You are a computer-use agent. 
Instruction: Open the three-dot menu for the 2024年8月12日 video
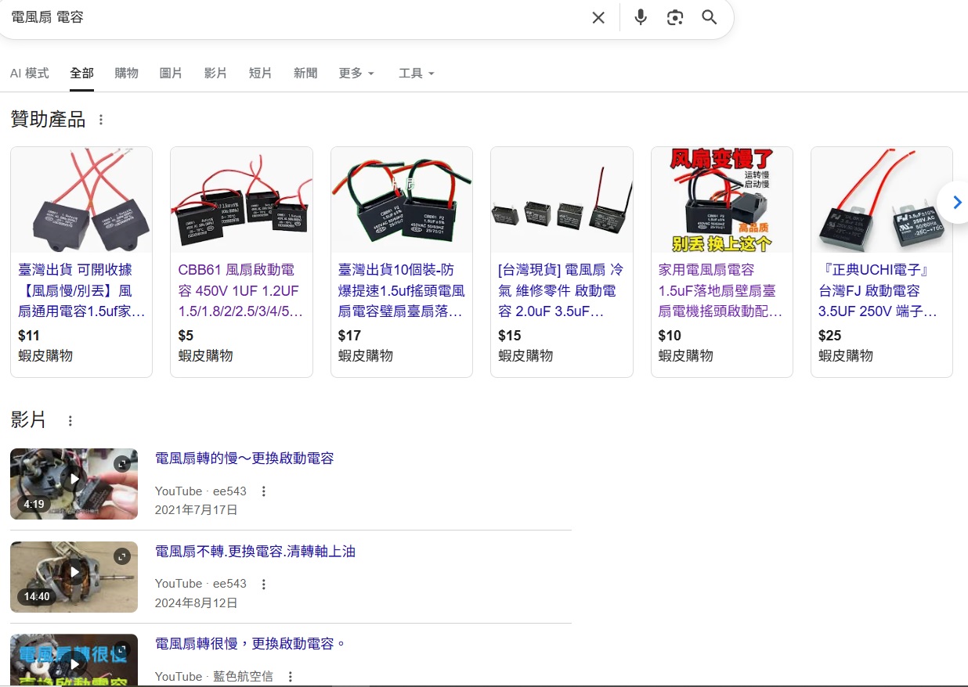[264, 584]
